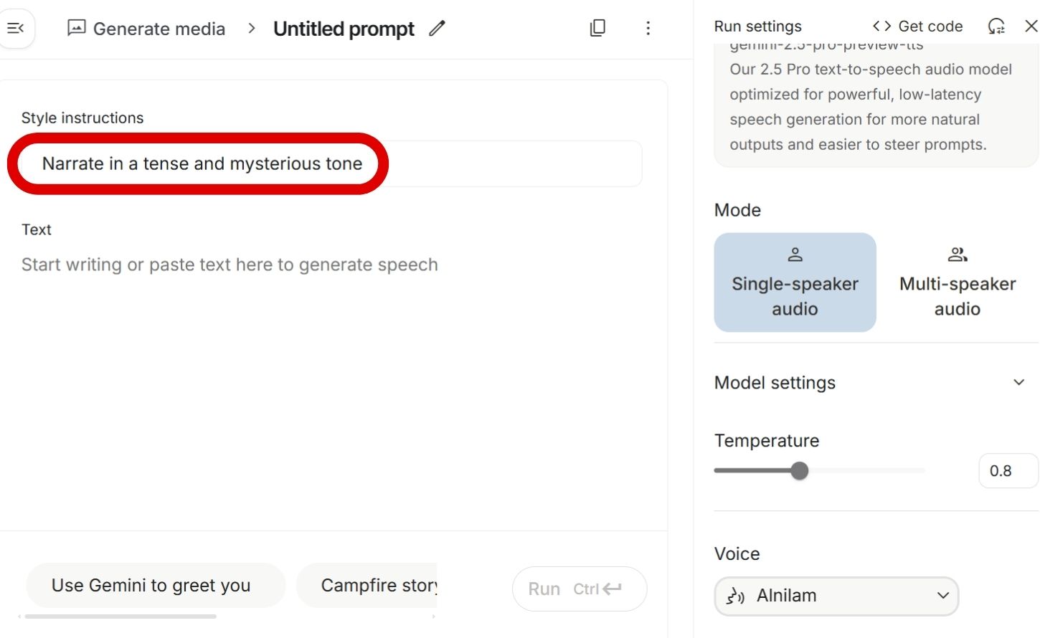
Task: Close the Run settings panel
Action: pos(1031,27)
